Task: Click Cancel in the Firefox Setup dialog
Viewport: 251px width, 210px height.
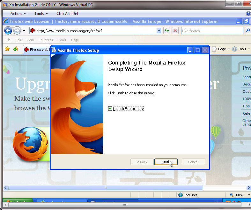Action: pyautogui.click(x=193, y=162)
